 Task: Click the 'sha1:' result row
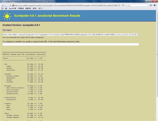24,110
